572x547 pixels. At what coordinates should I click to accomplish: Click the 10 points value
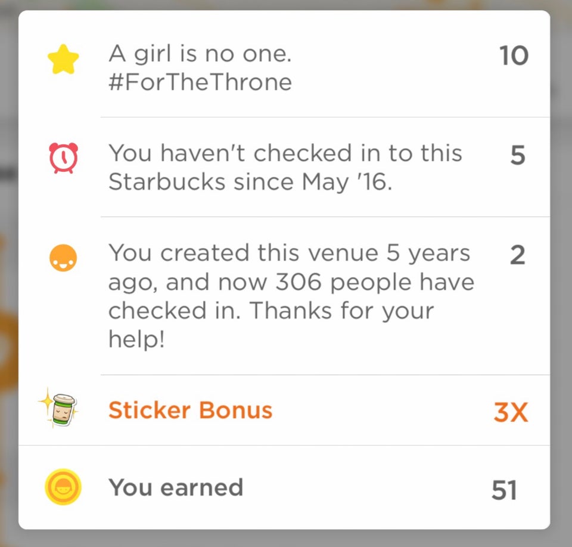coord(514,55)
